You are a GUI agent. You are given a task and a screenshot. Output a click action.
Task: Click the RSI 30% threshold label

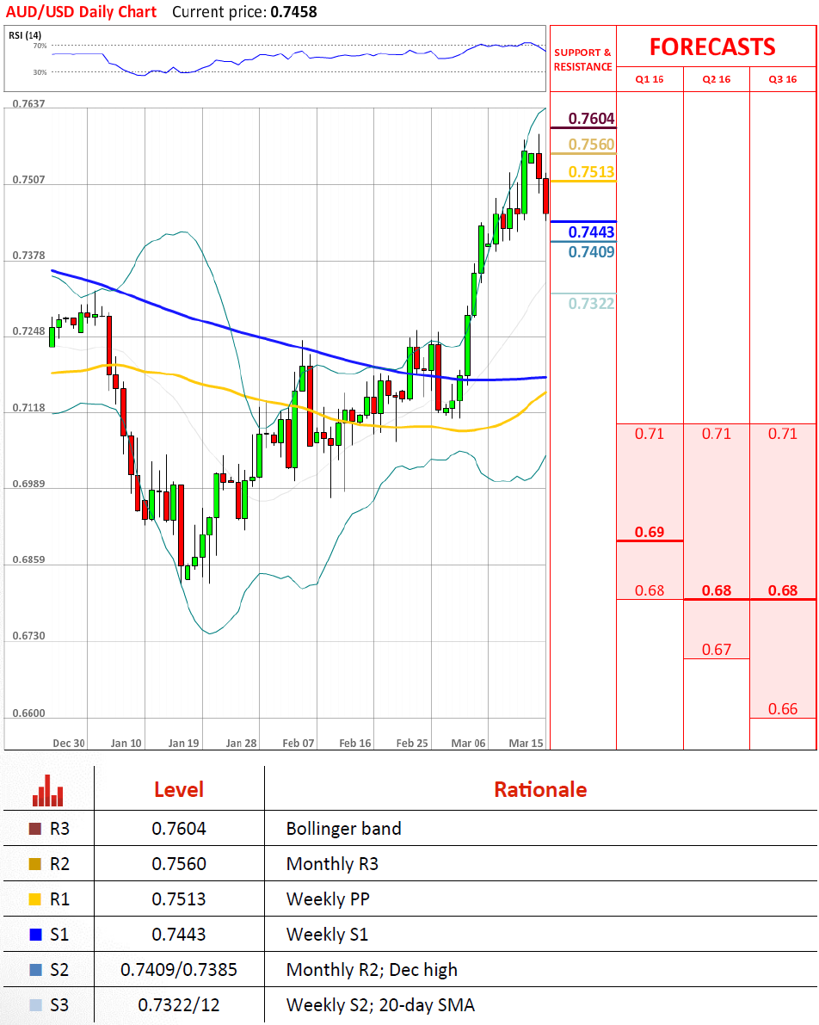point(40,72)
